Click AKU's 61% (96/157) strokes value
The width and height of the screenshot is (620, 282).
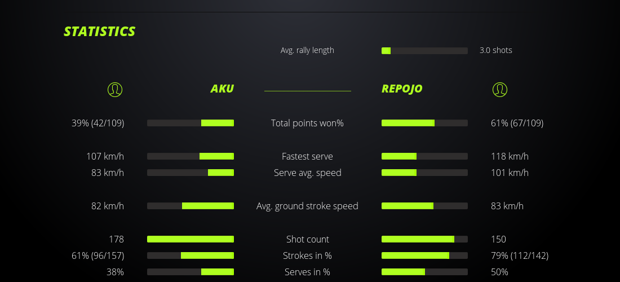click(x=98, y=255)
